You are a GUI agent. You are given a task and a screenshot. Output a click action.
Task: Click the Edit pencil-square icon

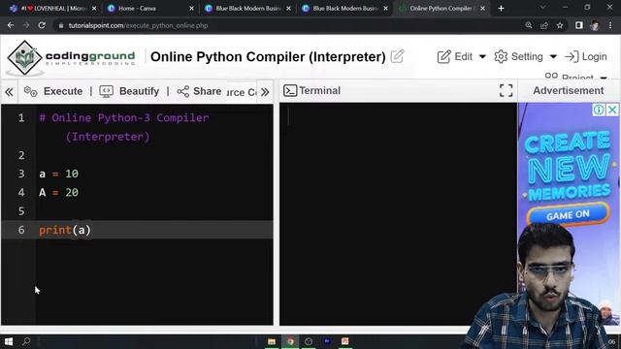444,56
